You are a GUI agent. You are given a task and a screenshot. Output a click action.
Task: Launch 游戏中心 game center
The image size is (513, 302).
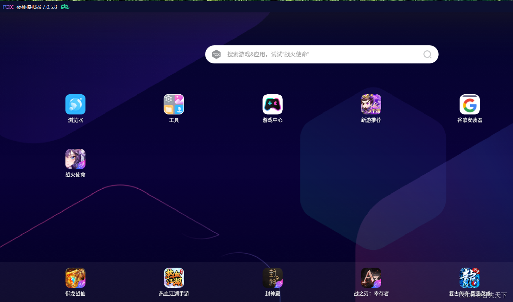(272, 104)
